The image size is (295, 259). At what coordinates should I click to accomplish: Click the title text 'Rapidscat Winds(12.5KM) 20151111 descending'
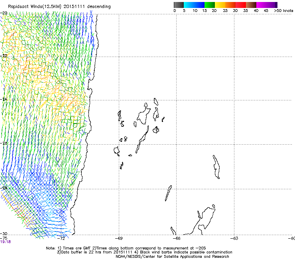point(59,7)
